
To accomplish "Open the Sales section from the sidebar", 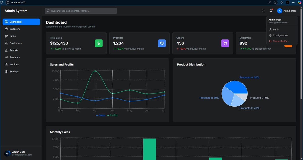I will [6, 36].
